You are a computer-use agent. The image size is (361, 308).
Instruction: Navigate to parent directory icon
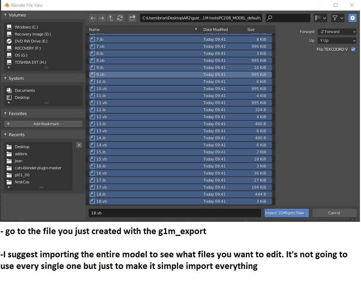pyautogui.click(x=111, y=18)
